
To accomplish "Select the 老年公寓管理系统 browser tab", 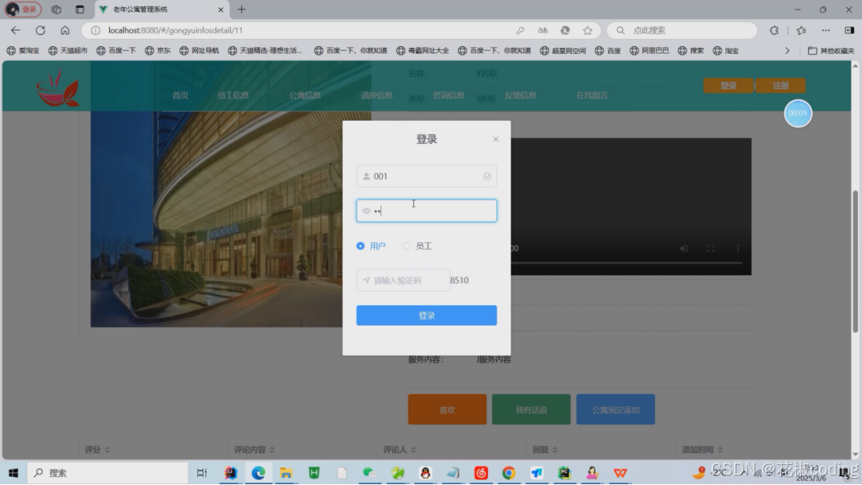I will pyautogui.click(x=163, y=9).
